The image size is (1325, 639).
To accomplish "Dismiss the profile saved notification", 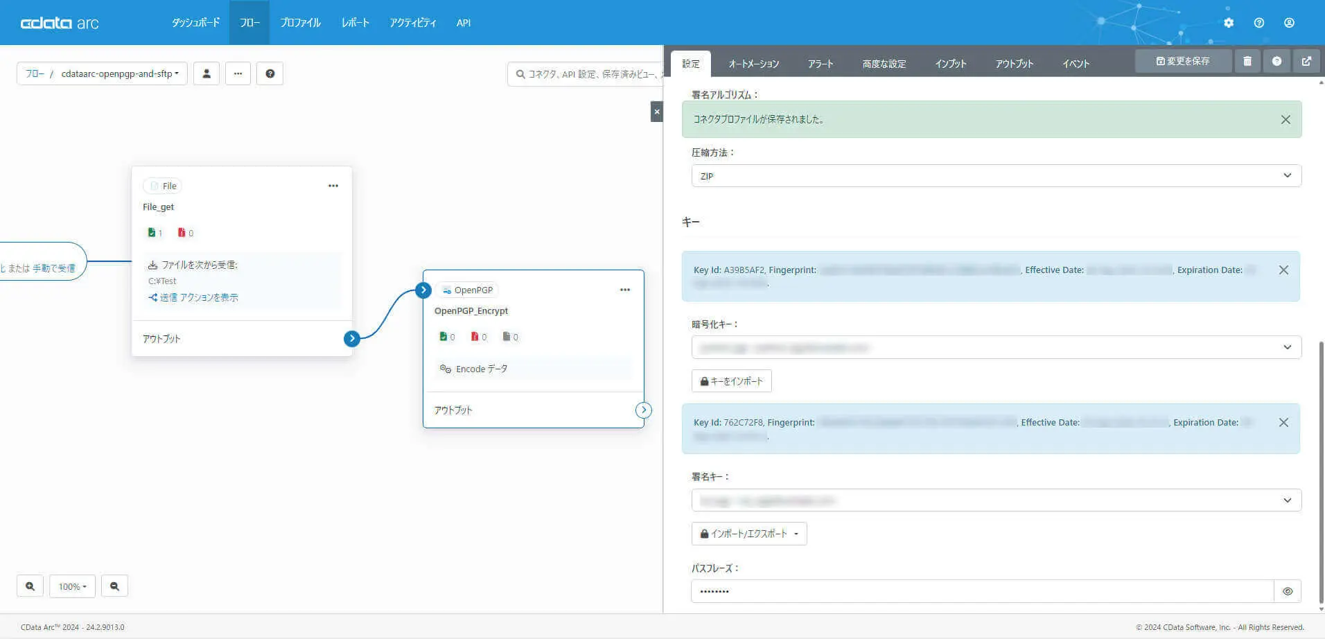I will (x=1285, y=120).
